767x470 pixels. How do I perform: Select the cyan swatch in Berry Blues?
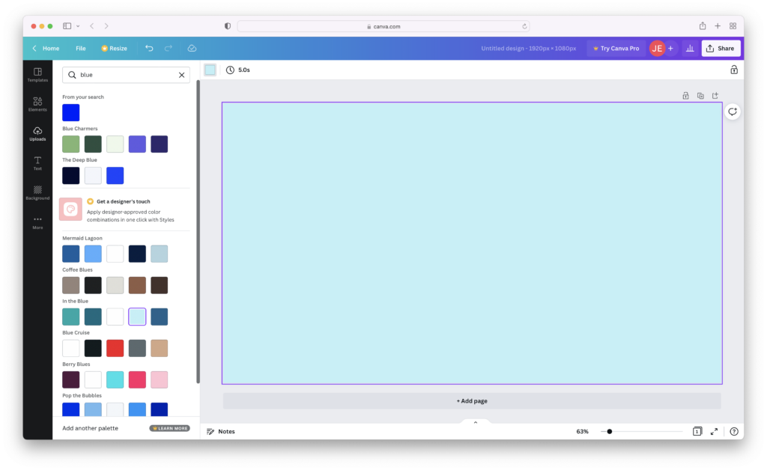(x=115, y=379)
